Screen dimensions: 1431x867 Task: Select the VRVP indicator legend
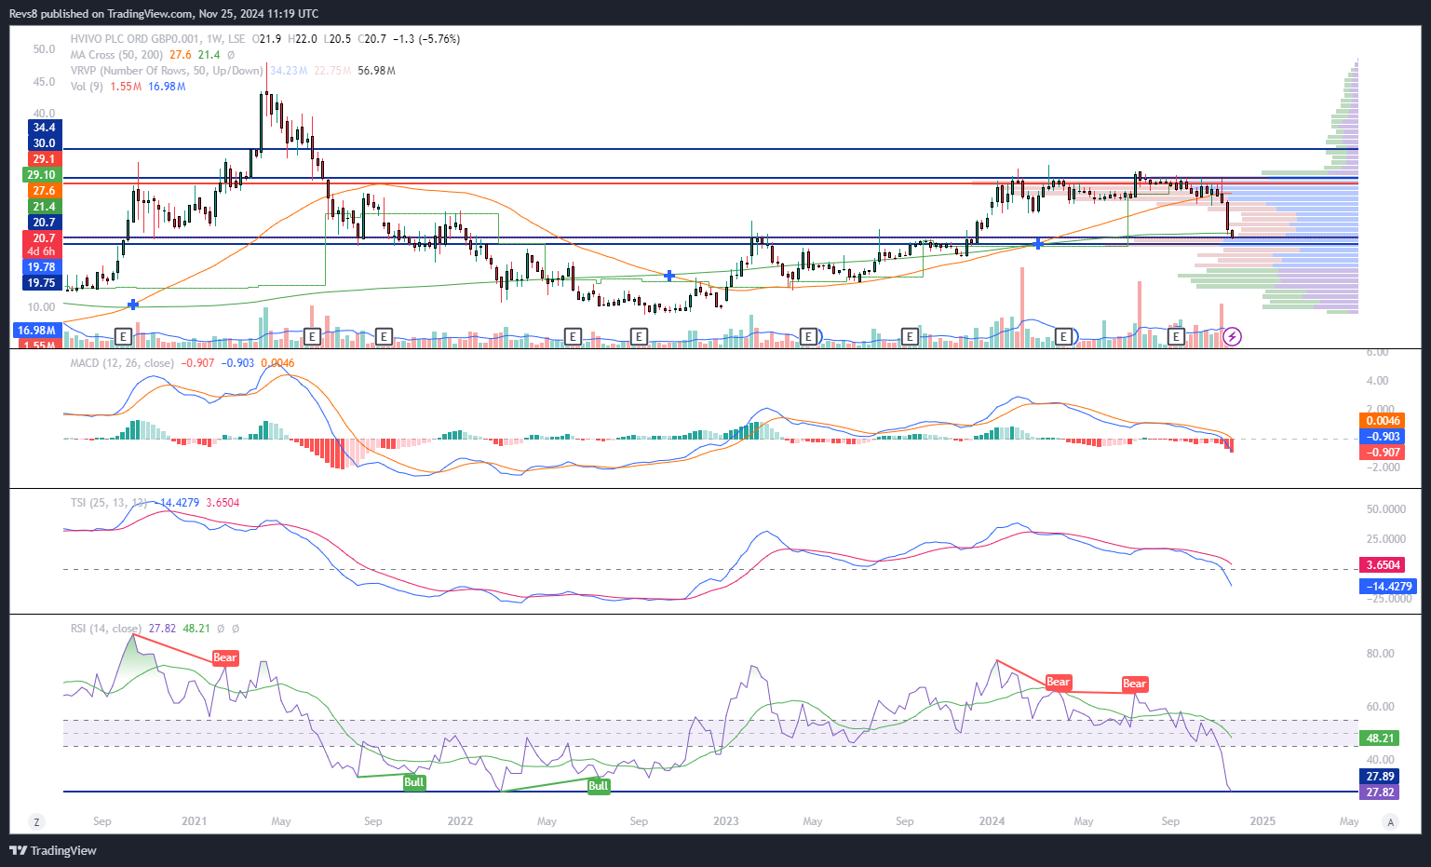(x=167, y=71)
